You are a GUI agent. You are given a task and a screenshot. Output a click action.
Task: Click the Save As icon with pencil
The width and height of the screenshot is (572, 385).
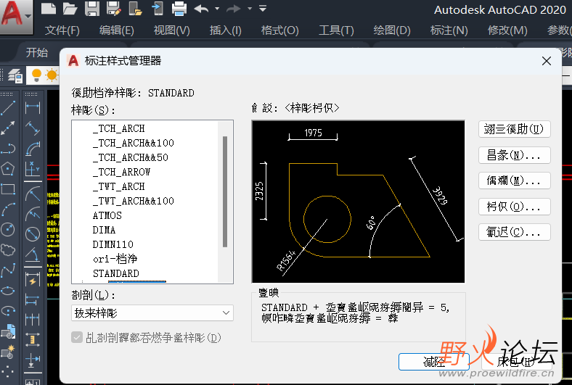click(x=114, y=9)
